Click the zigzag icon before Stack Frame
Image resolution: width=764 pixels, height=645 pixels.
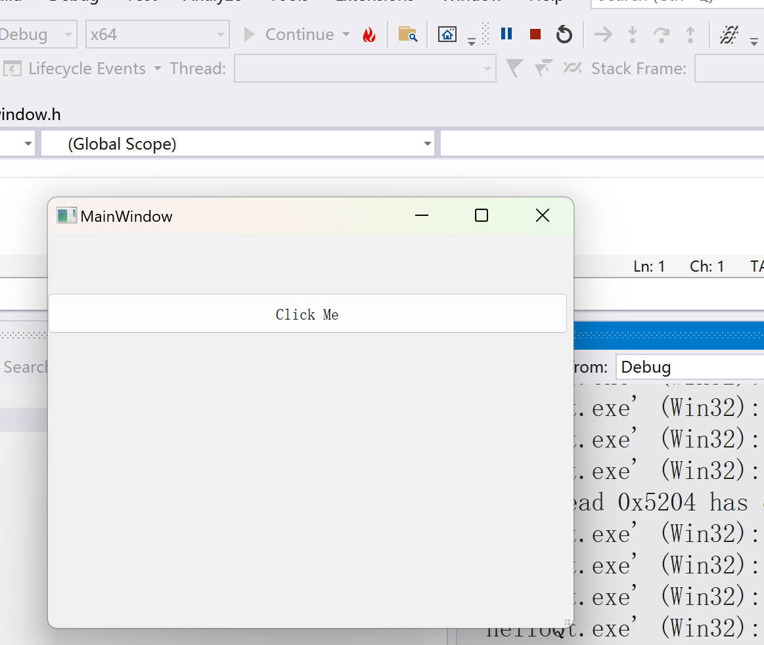[573, 68]
